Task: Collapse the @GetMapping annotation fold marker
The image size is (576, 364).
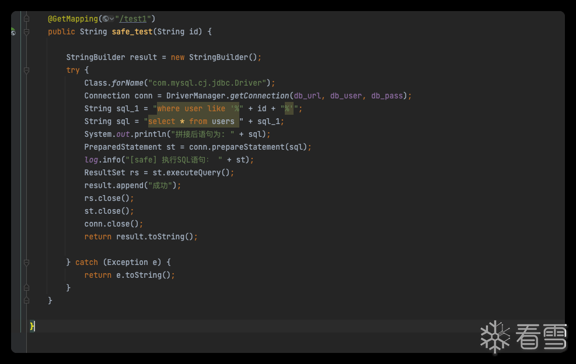Action: (26, 19)
